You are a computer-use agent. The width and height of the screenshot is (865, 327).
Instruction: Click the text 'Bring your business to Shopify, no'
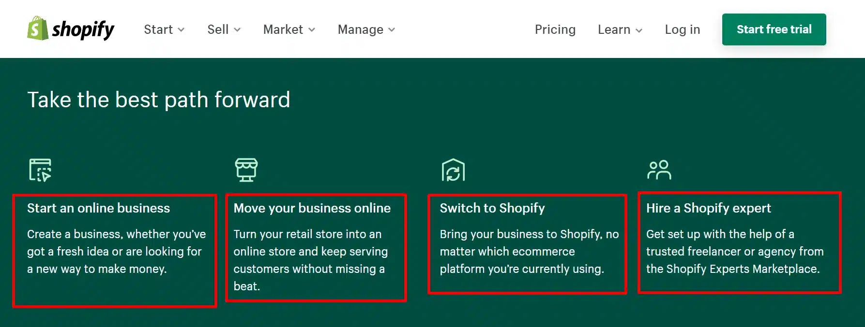coord(530,234)
